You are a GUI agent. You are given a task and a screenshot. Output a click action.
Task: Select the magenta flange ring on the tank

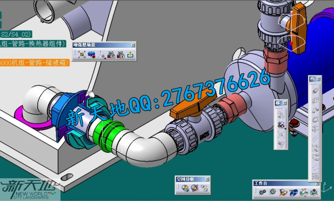32,118
